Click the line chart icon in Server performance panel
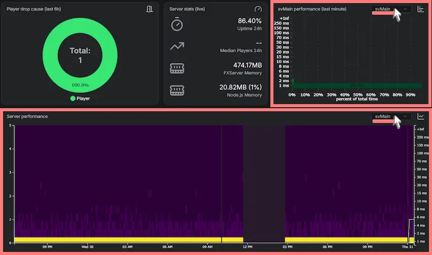The width and height of the screenshot is (432, 255). point(420,116)
